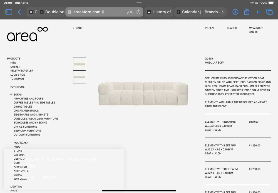Go back with the Safari back arrow
The height and width of the screenshot is (193, 278).
coord(19,12)
